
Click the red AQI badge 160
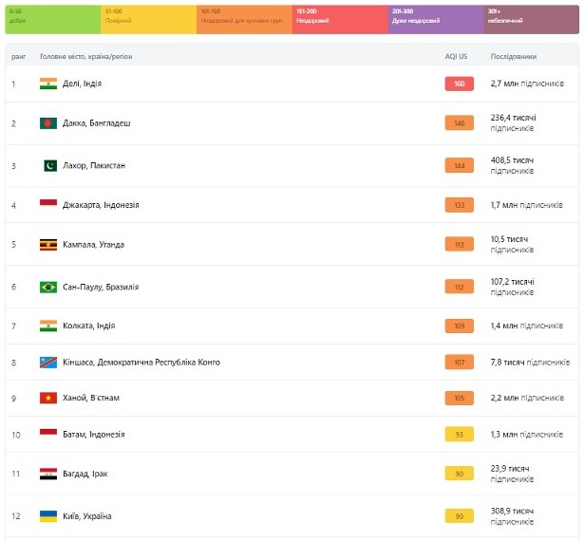click(459, 84)
